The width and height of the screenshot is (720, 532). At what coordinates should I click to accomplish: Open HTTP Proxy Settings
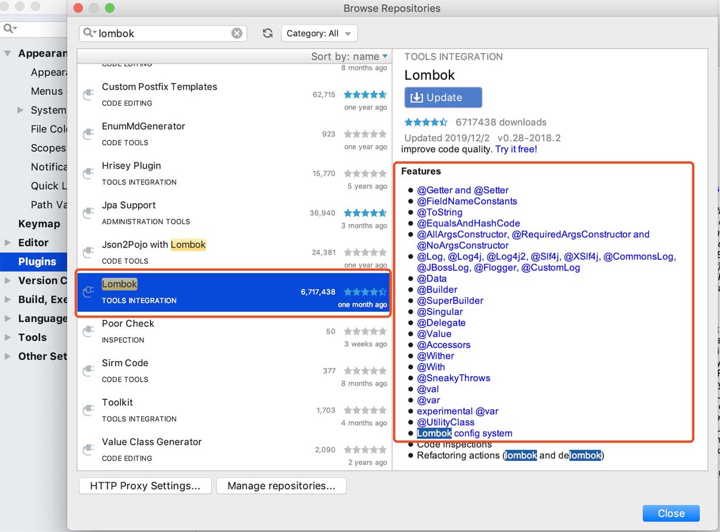(x=145, y=486)
